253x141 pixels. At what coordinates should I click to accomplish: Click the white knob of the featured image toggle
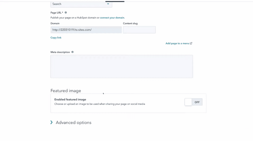point(188,102)
